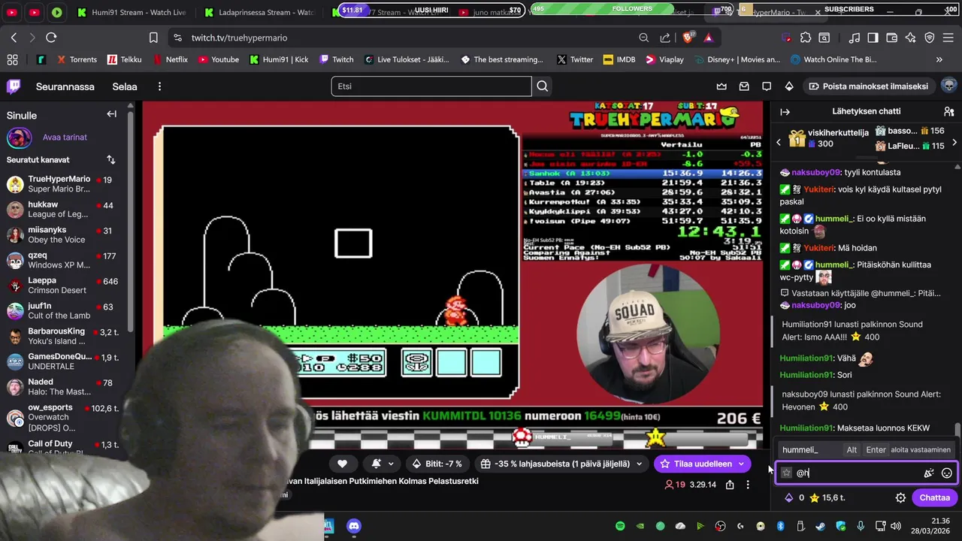
Task: Open Steam tray icon
Action: coord(820,526)
